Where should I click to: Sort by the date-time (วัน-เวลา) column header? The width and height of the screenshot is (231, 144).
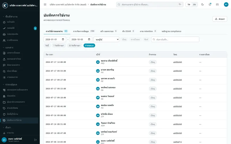[49, 54]
